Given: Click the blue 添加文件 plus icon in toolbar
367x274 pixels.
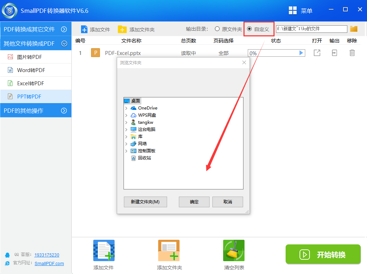Looking at the screenshot, I should (84, 29).
